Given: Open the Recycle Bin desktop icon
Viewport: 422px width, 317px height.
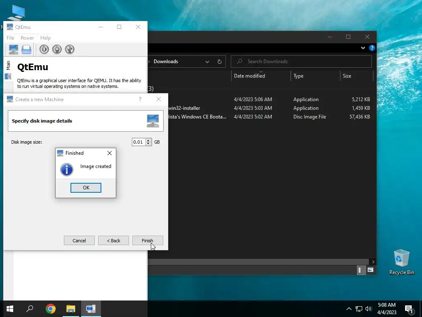Looking at the screenshot, I should pos(401,262).
